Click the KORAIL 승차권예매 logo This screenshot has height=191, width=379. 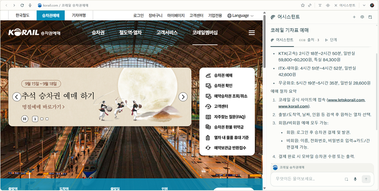tap(34, 33)
